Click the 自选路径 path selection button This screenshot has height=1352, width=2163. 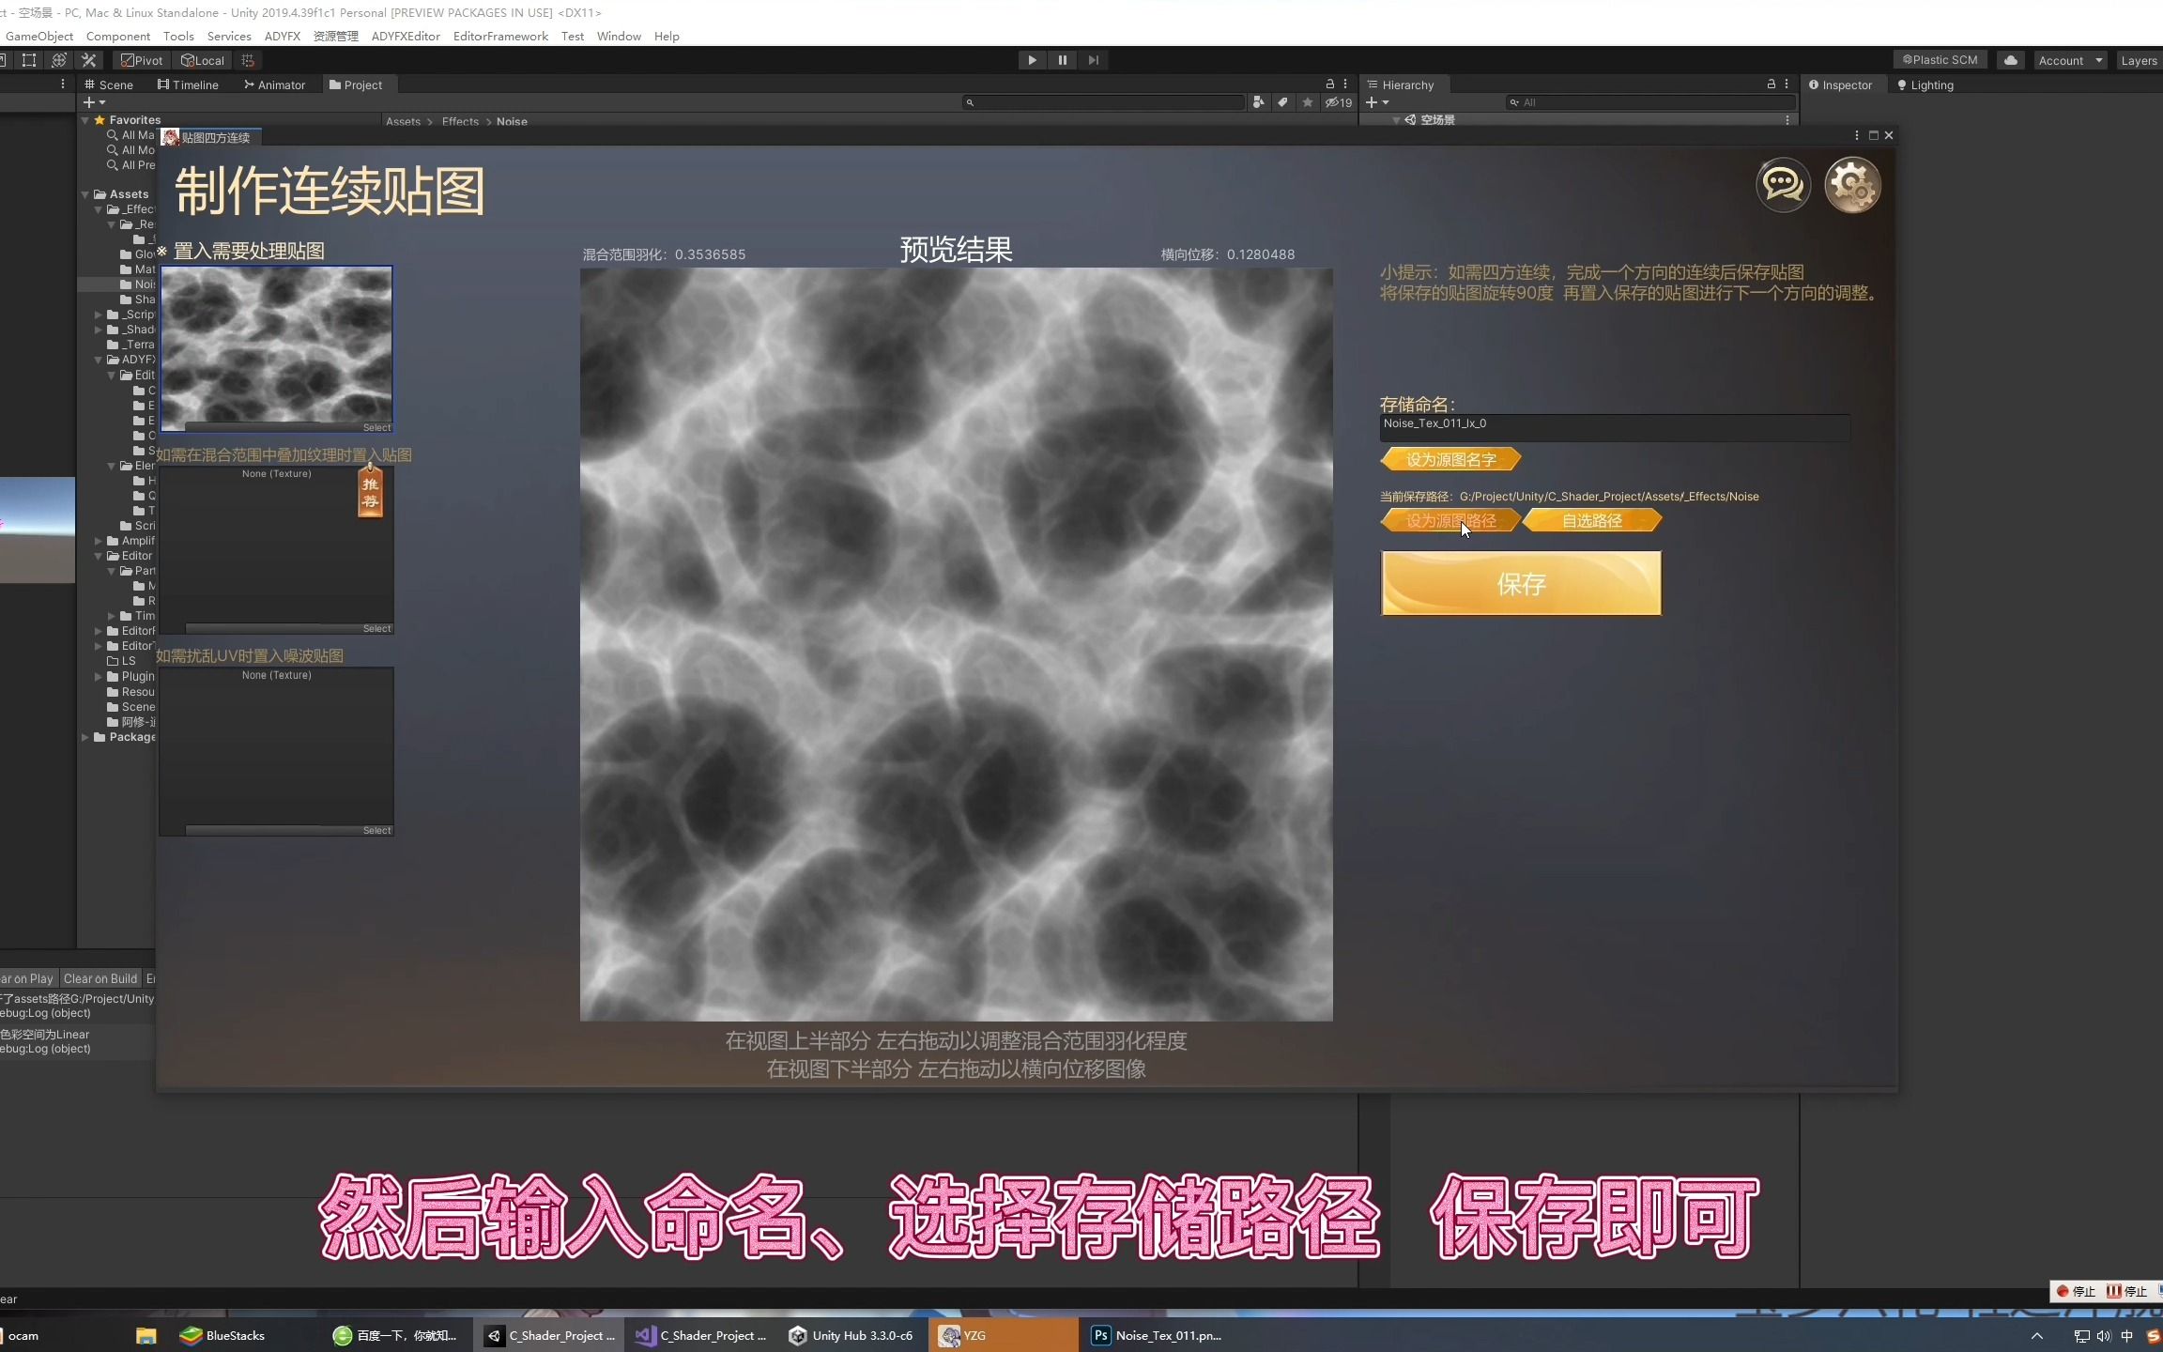pos(1593,519)
